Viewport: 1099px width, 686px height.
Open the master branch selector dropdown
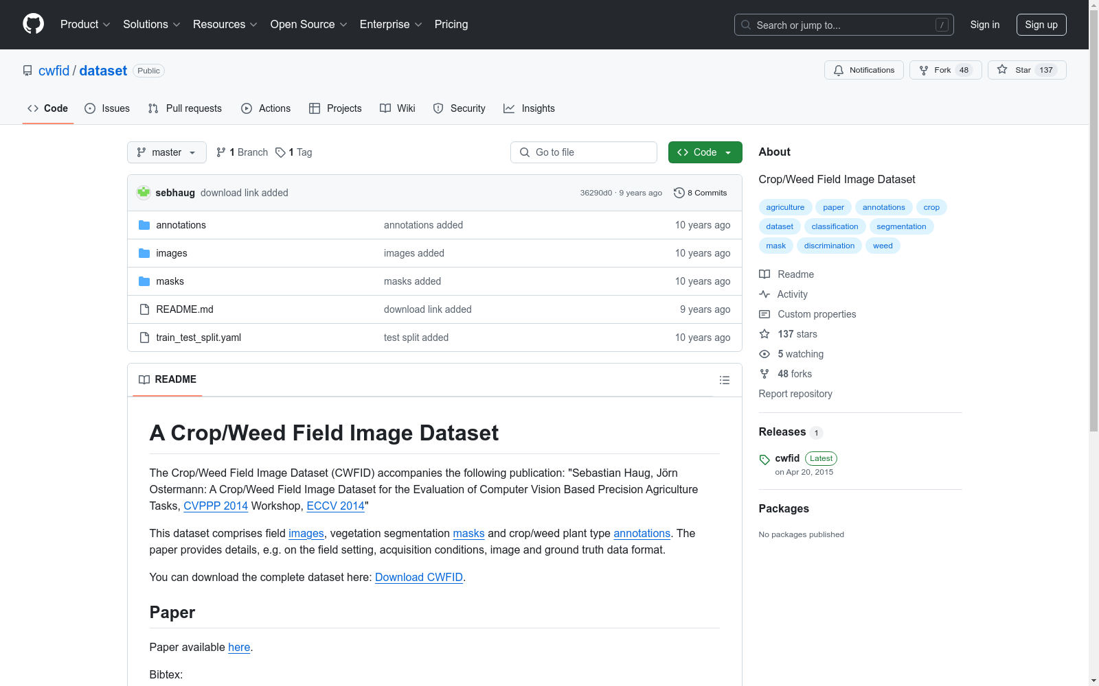coord(167,152)
